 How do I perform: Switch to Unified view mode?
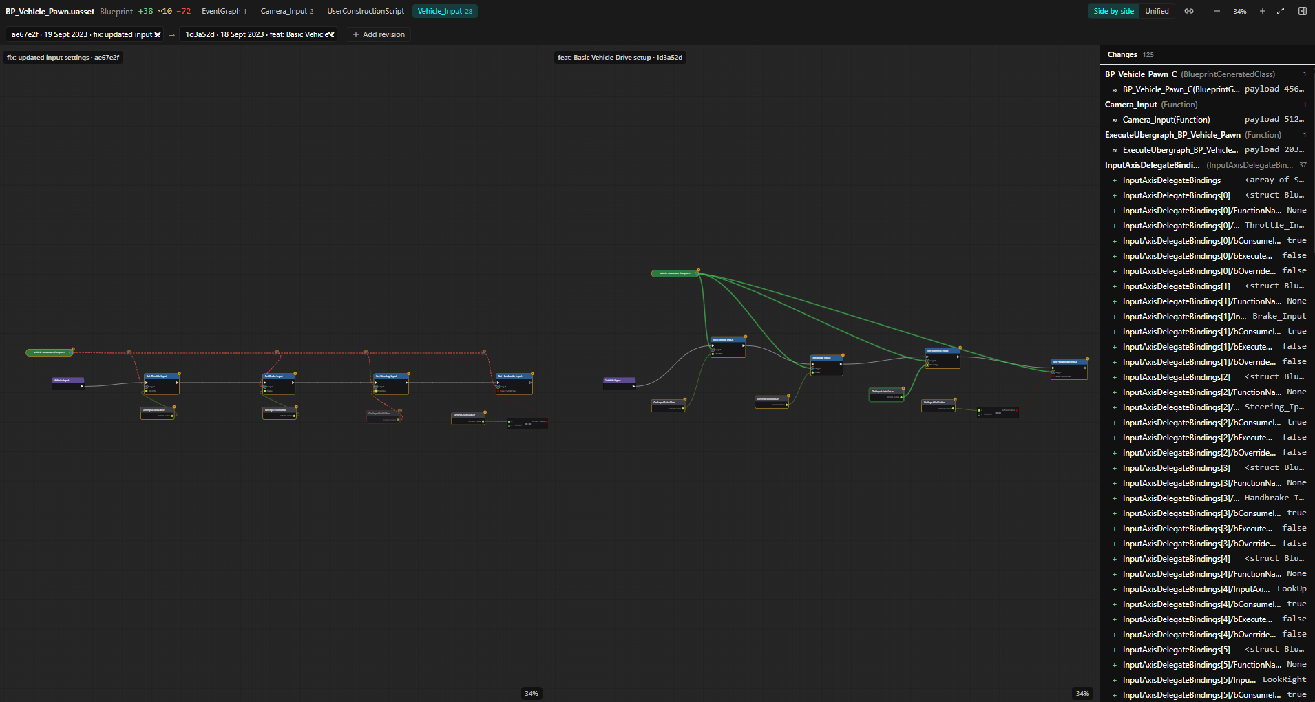coord(1157,11)
